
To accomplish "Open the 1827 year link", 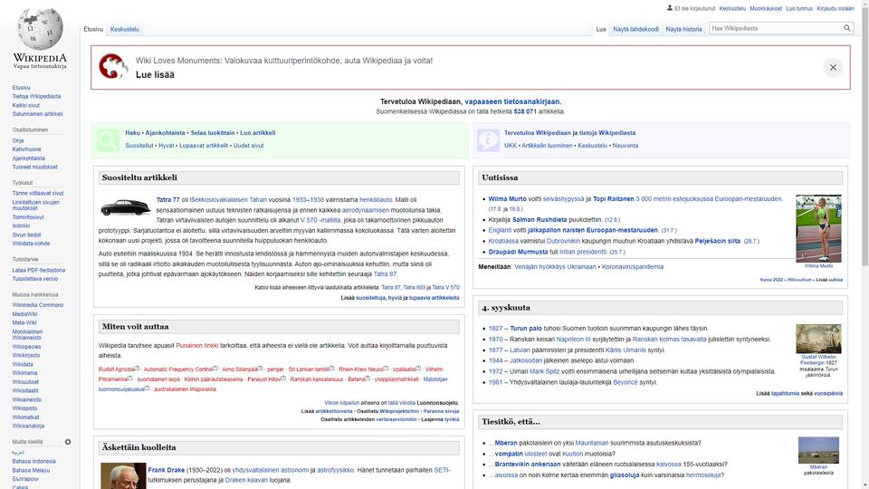I will point(495,328).
